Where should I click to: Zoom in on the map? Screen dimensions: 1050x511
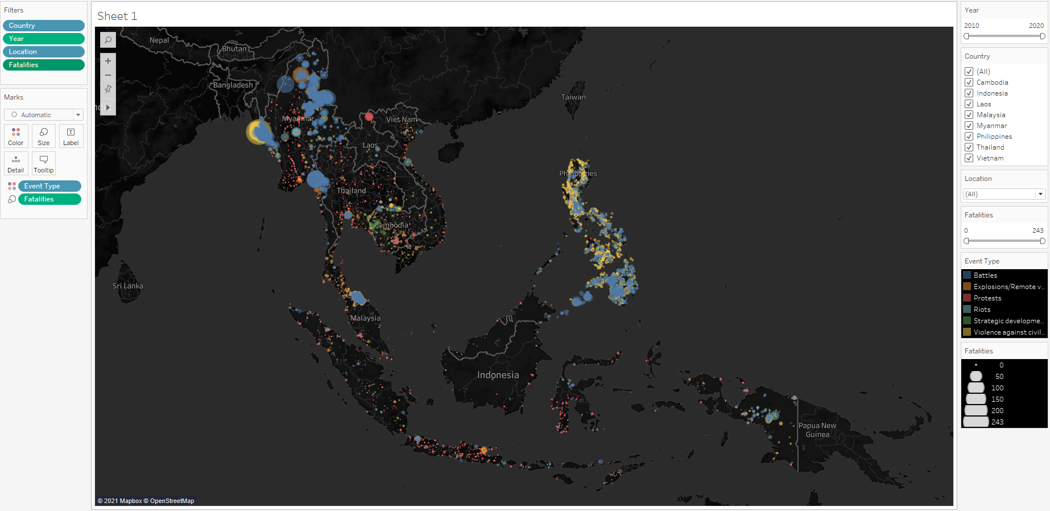[x=108, y=61]
